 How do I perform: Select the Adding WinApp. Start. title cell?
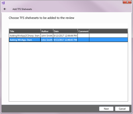click(x=25, y=40)
